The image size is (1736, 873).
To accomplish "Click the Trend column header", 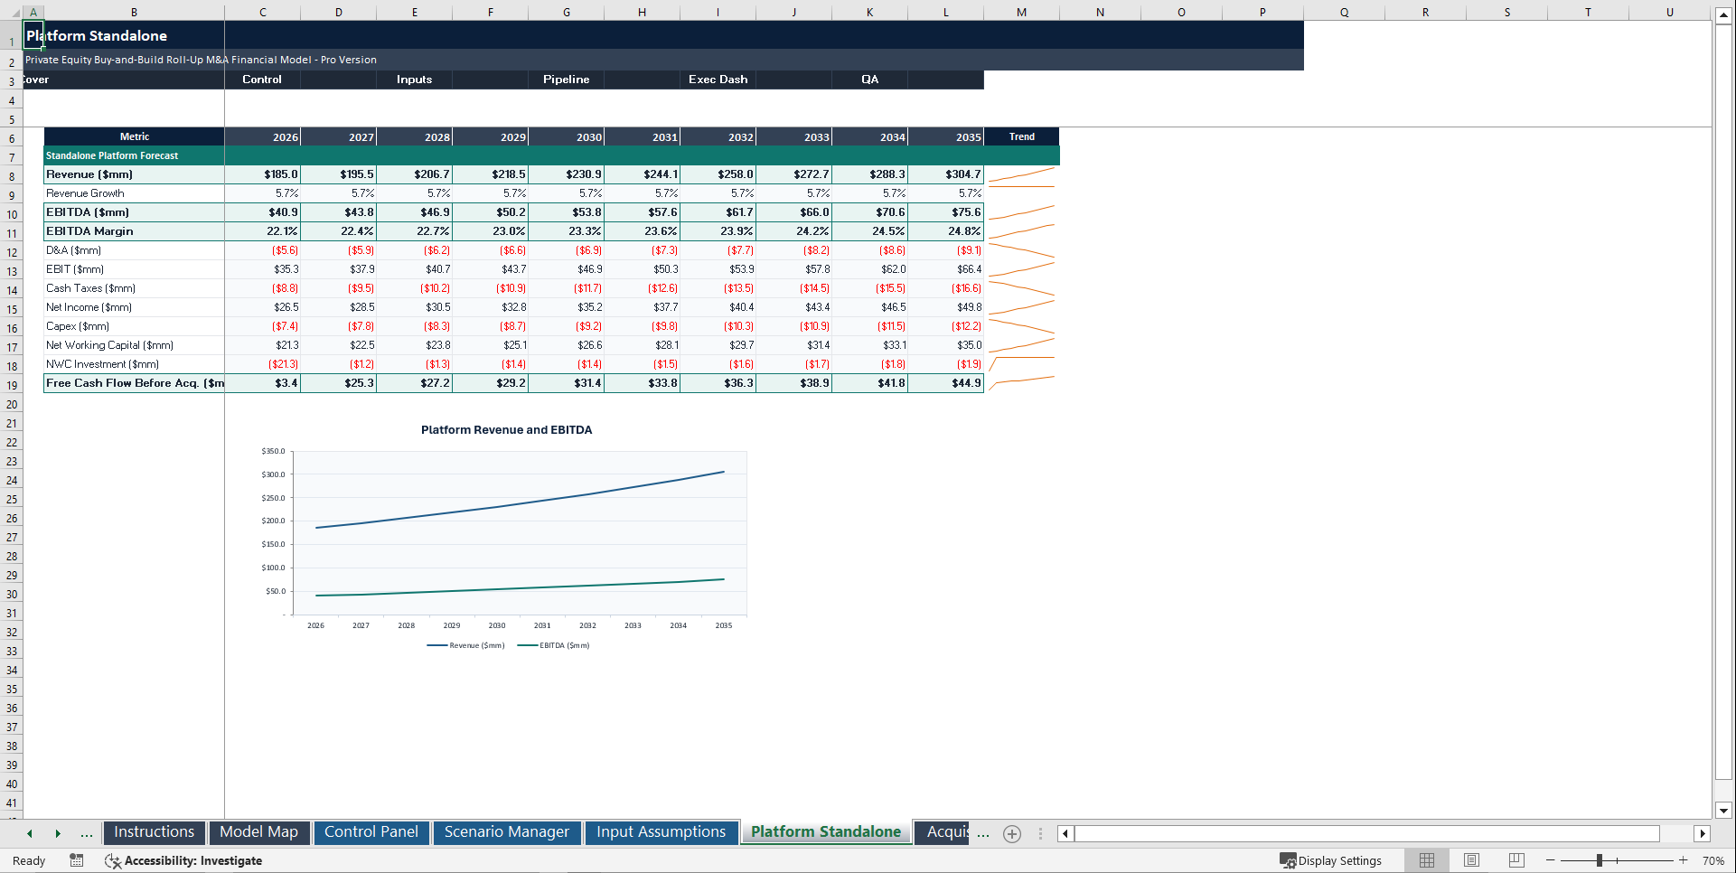I will pyautogui.click(x=1021, y=137).
